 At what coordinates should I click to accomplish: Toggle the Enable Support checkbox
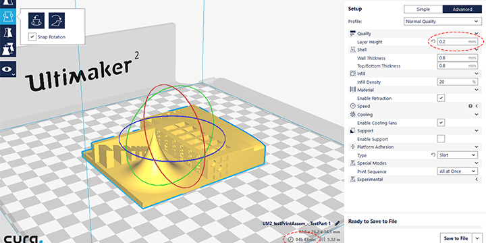(x=441, y=139)
